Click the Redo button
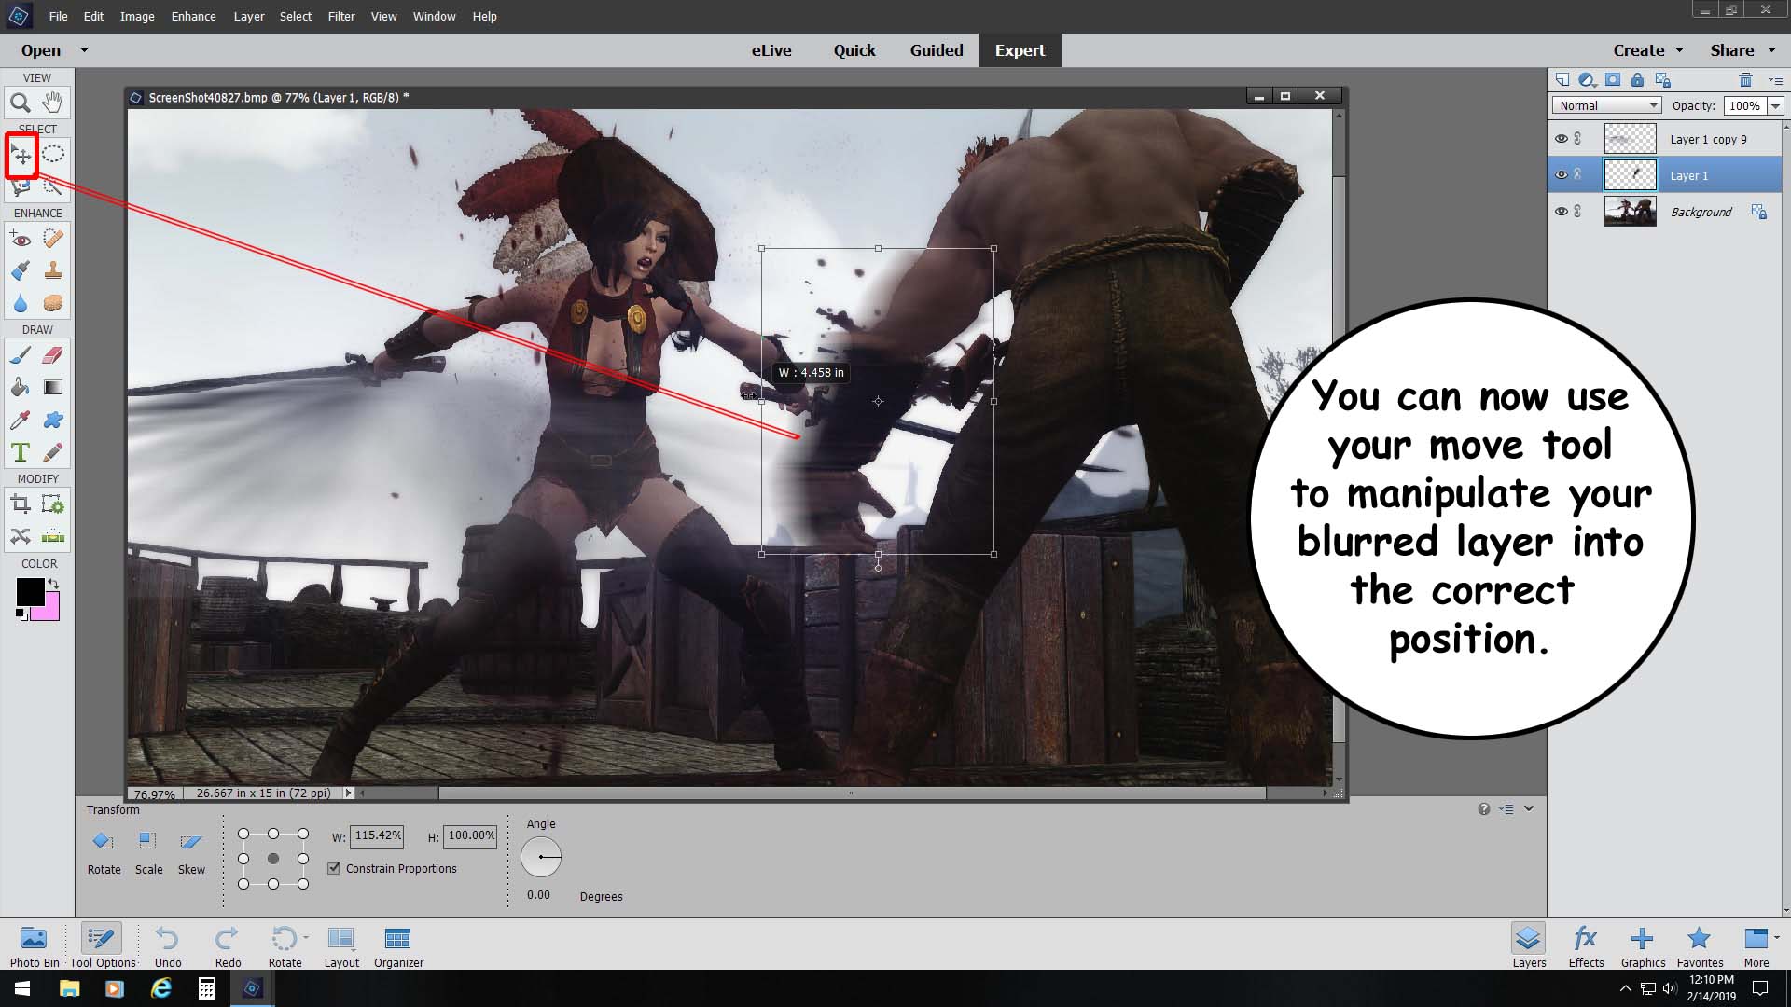This screenshot has height=1007, width=1791. pyautogui.click(x=228, y=945)
